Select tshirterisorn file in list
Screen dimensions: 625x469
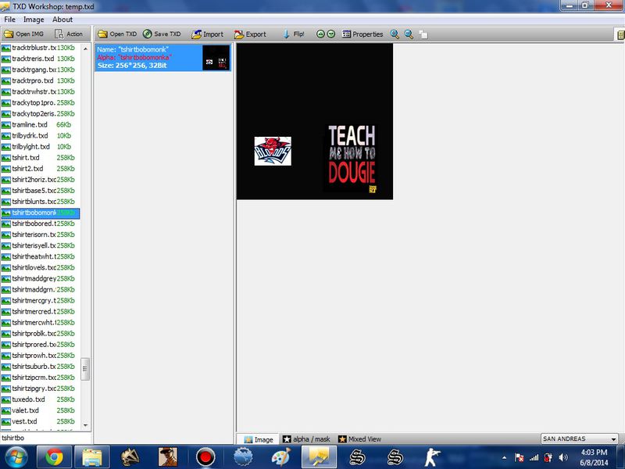tap(41, 234)
